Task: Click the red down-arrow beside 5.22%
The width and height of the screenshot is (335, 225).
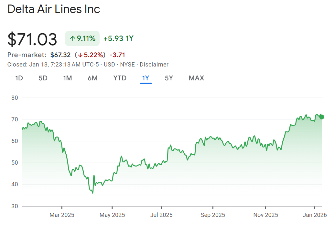Action: tap(80, 55)
